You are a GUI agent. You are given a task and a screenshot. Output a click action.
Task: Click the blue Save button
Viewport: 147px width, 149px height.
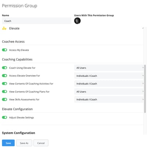point(8,143)
